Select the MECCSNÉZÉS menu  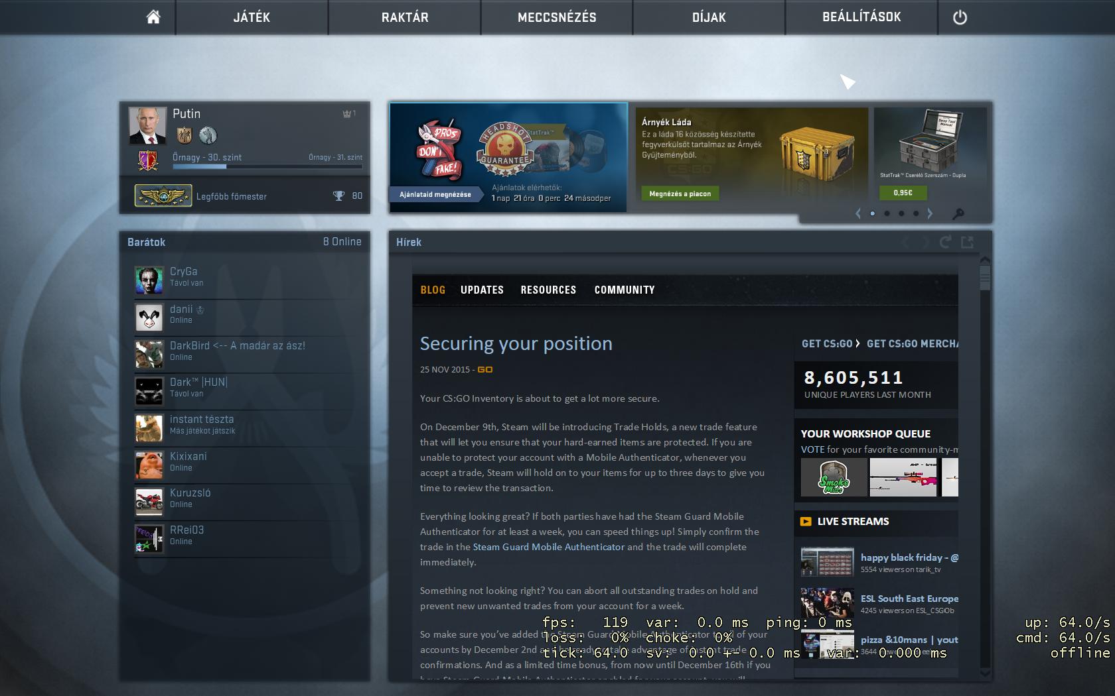[557, 17]
